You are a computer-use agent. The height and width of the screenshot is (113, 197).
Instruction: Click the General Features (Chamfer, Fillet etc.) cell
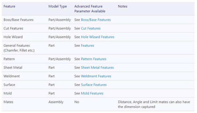(19, 48)
